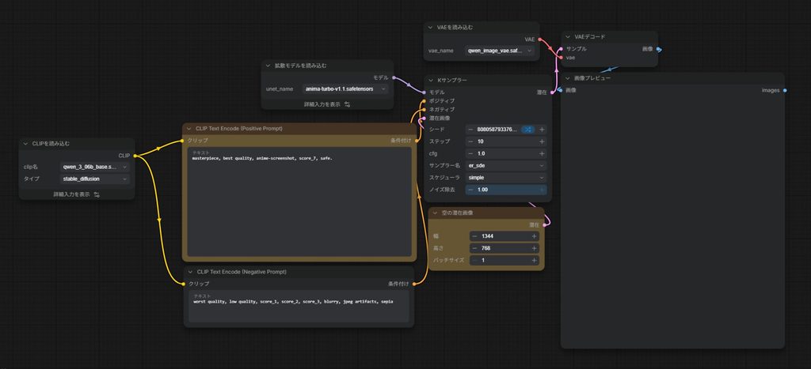Click the モデル output port on diffusion loader
The height and width of the screenshot is (369, 811).
point(394,77)
